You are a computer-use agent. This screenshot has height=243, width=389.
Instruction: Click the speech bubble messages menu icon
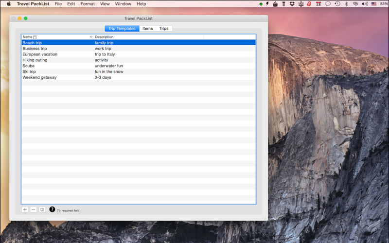point(328,4)
